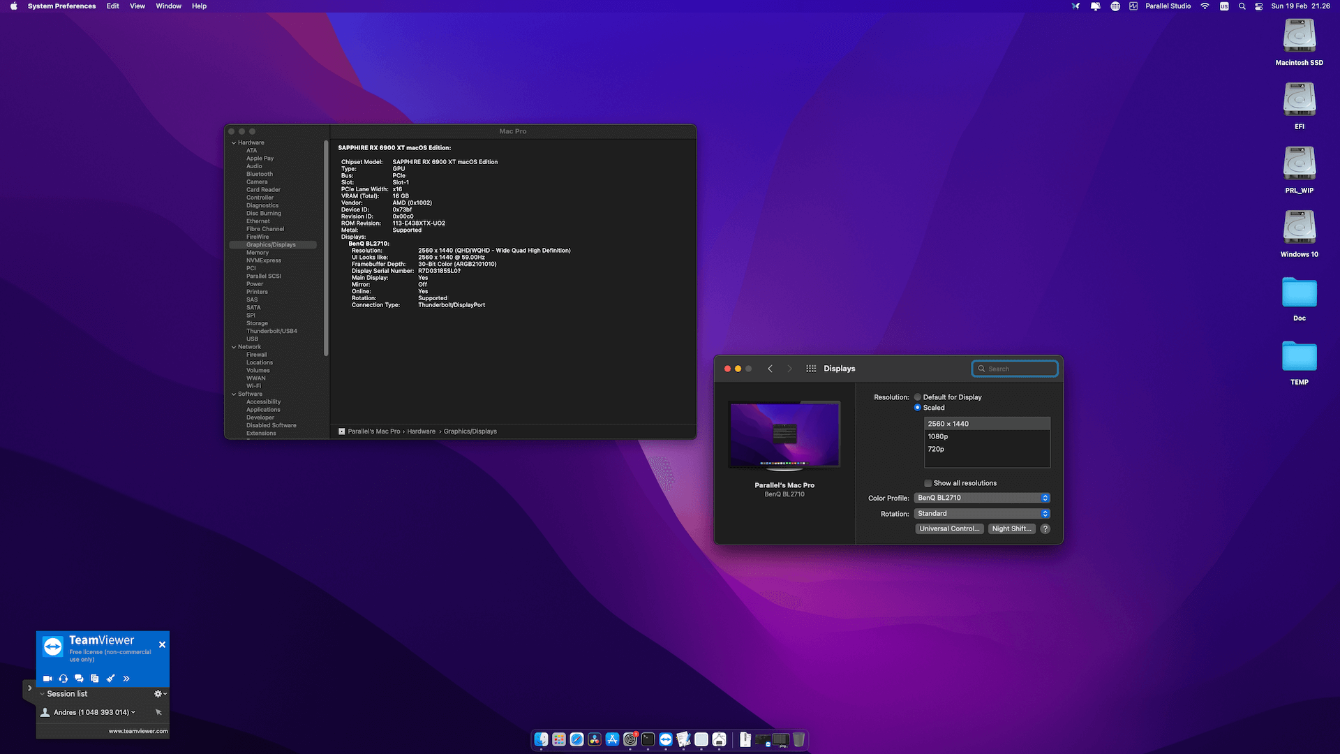Click the cursor arrow icon beside Andres
This screenshot has height=754, width=1340.
158,712
